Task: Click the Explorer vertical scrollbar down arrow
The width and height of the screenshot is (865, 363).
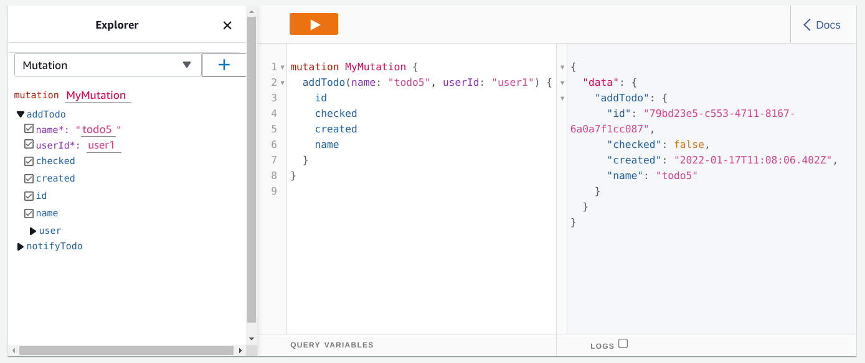Action: click(252, 339)
